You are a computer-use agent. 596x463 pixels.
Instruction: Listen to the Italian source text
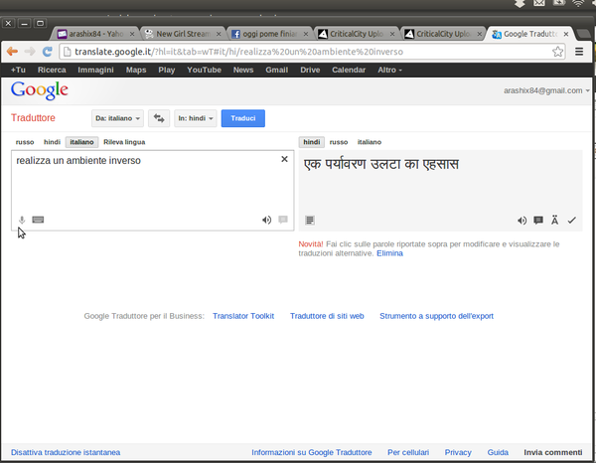click(267, 221)
